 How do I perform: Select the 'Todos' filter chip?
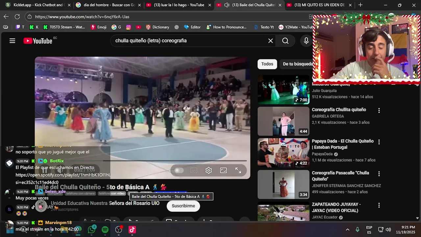[x=267, y=64]
